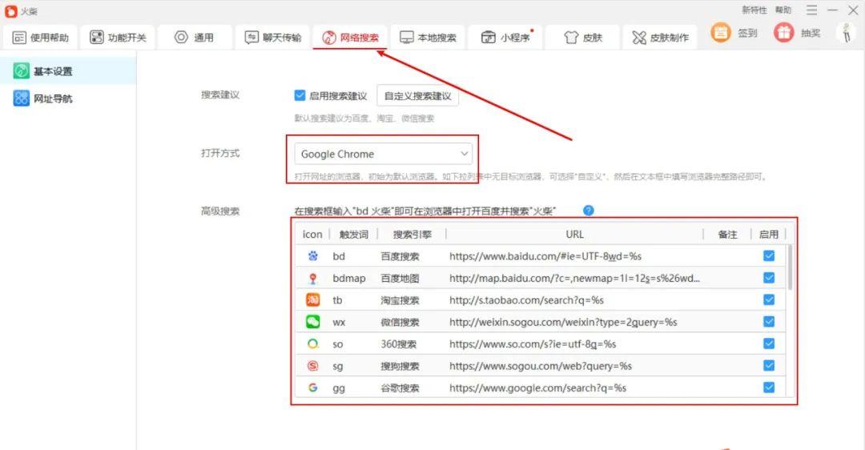Click the map.baidu.com URL cell
The width and height of the screenshot is (865, 450).
tap(574, 279)
